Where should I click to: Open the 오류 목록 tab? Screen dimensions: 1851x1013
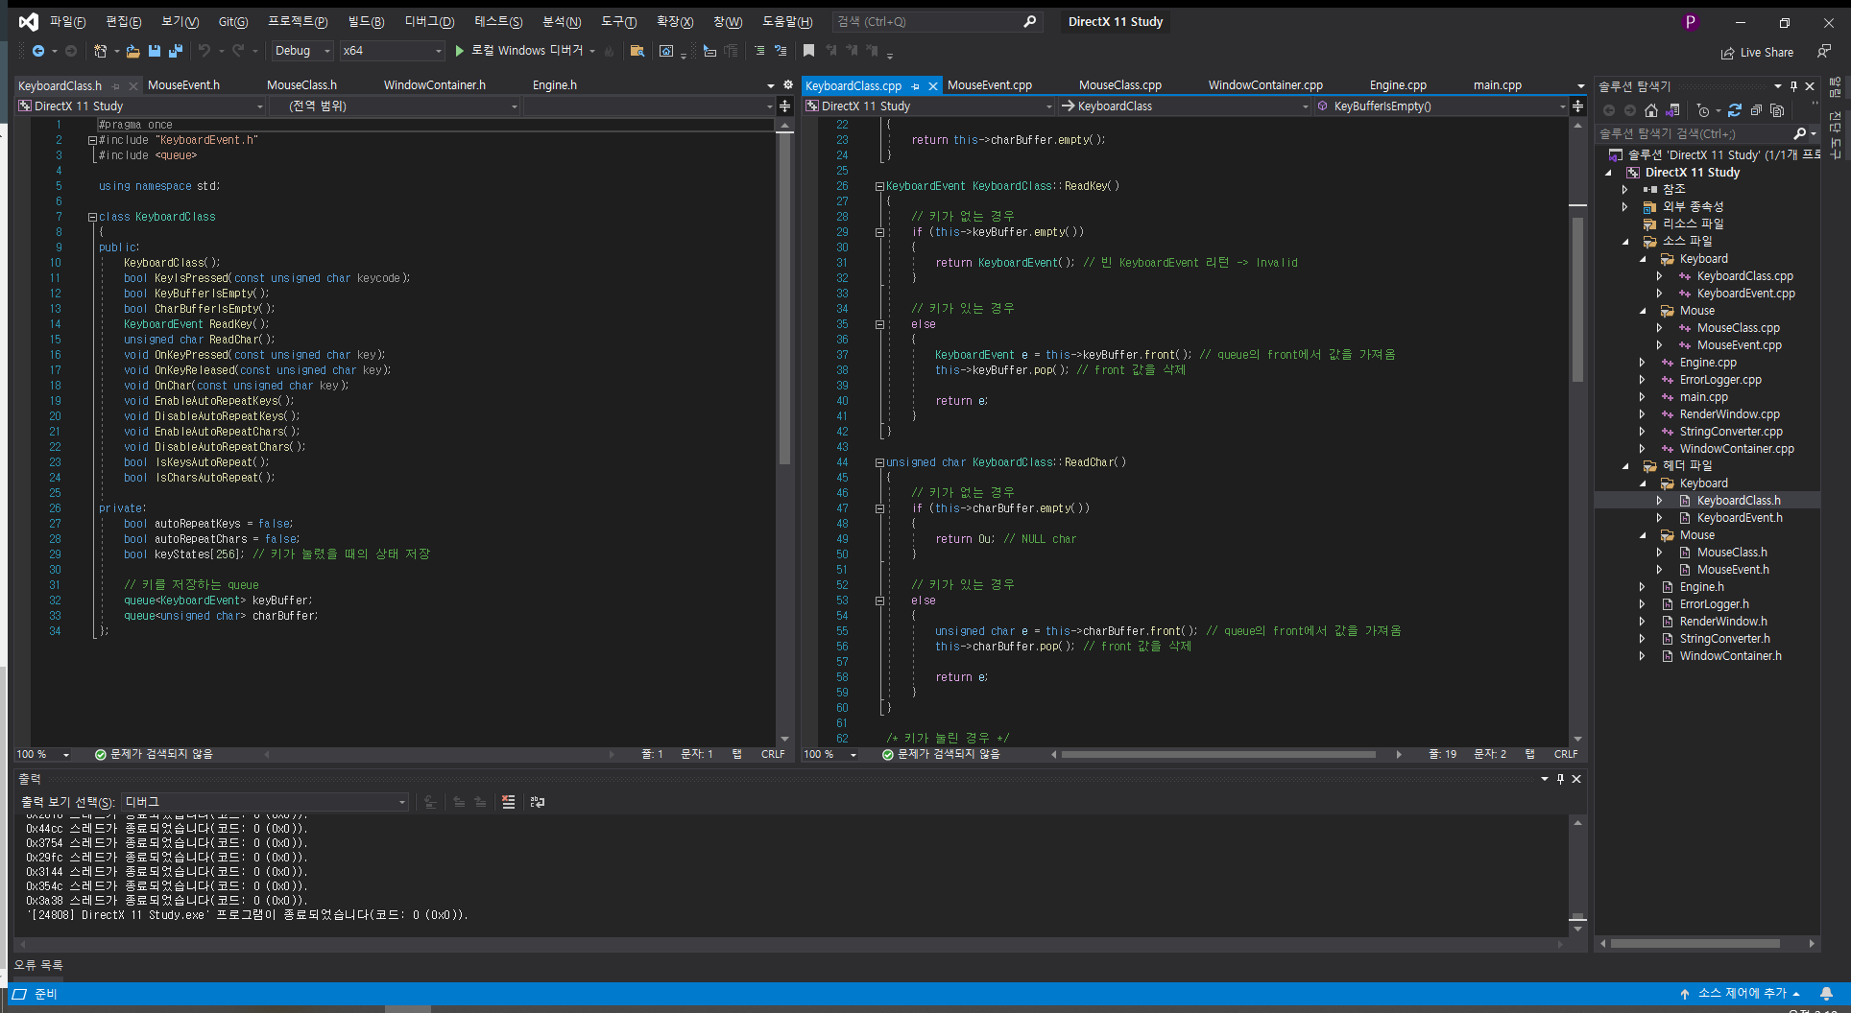pos(38,965)
